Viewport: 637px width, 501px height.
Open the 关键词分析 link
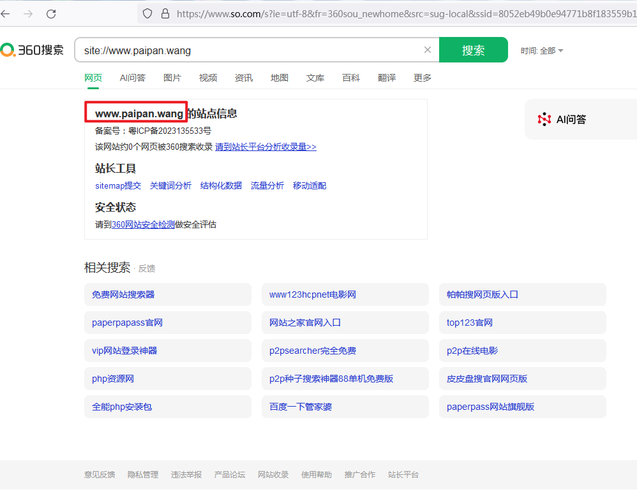[170, 185]
